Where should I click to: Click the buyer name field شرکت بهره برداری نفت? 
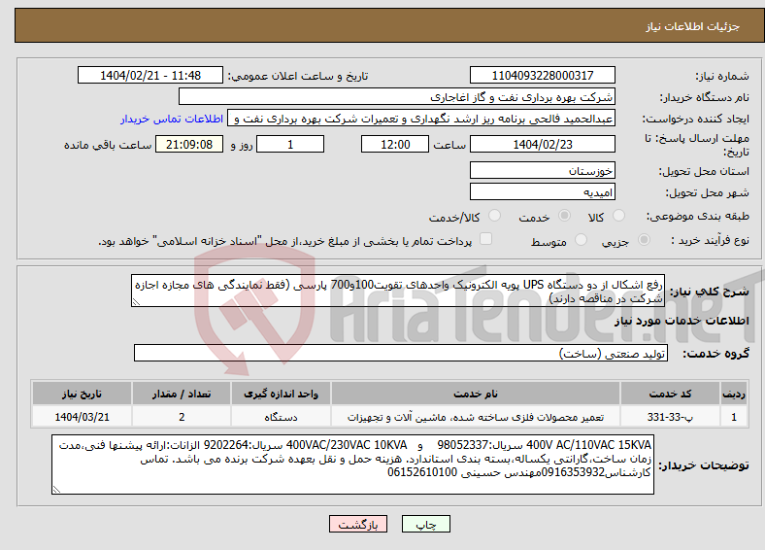397,97
